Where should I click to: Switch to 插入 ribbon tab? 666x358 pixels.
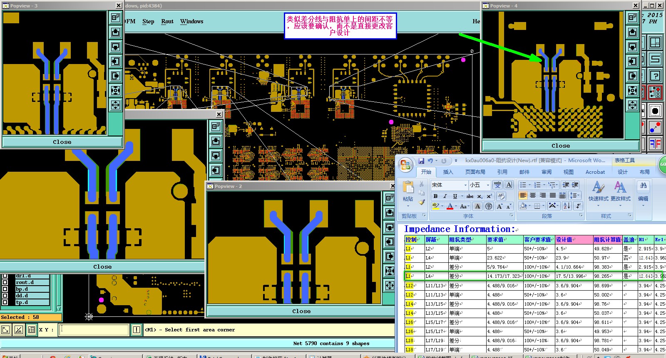pos(448,172)
